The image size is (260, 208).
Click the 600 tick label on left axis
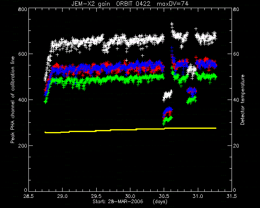[x=23, y=54]
